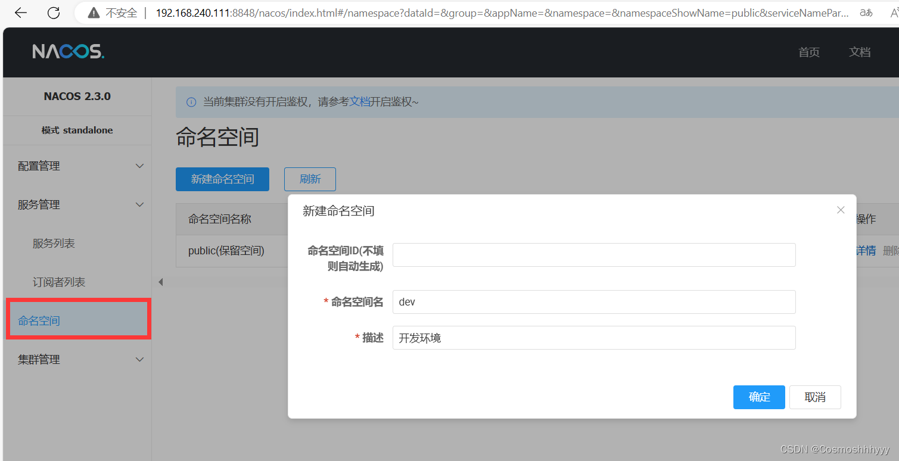
Task: Click the 操作 column header
Action: (866, 219)
